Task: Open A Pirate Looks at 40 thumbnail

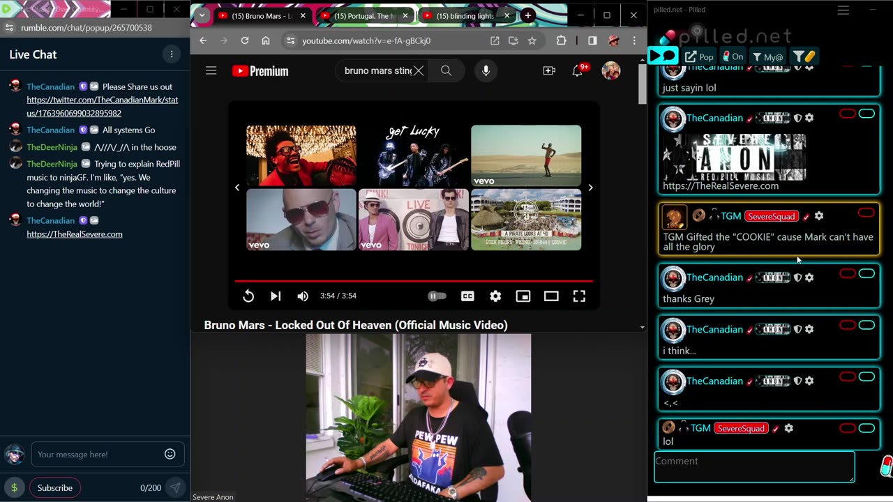Action: tap(526, 220)
